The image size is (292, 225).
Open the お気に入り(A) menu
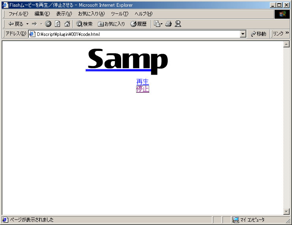(91, 14)
